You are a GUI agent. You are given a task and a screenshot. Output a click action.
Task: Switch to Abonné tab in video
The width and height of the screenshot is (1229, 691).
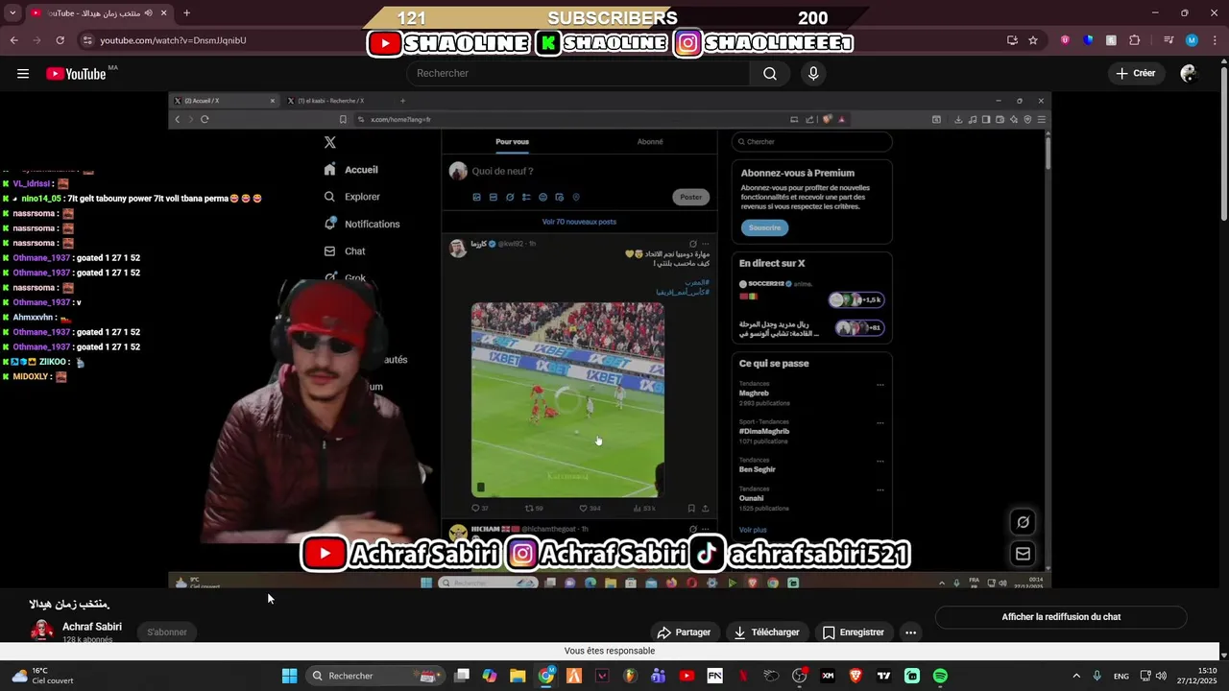650,142
